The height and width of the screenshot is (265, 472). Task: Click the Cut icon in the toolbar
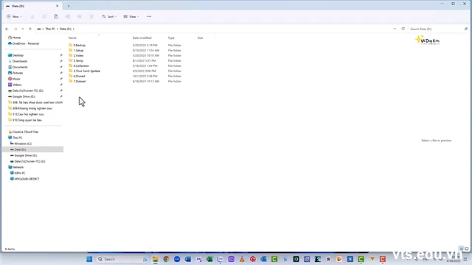[32, 16]
